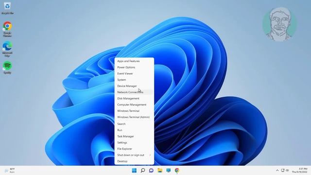Choose File Explorer in the context menu

tap(134, 149)
